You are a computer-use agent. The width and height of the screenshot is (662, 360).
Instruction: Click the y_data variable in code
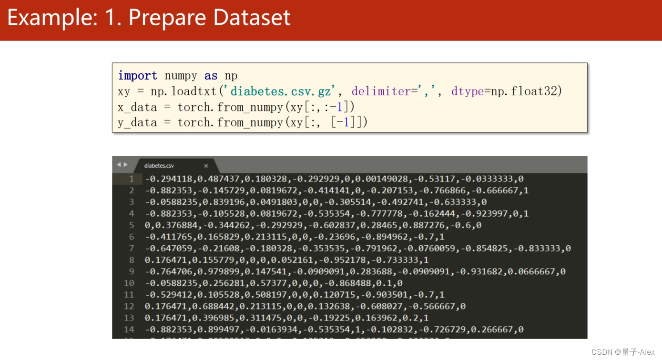137,123
